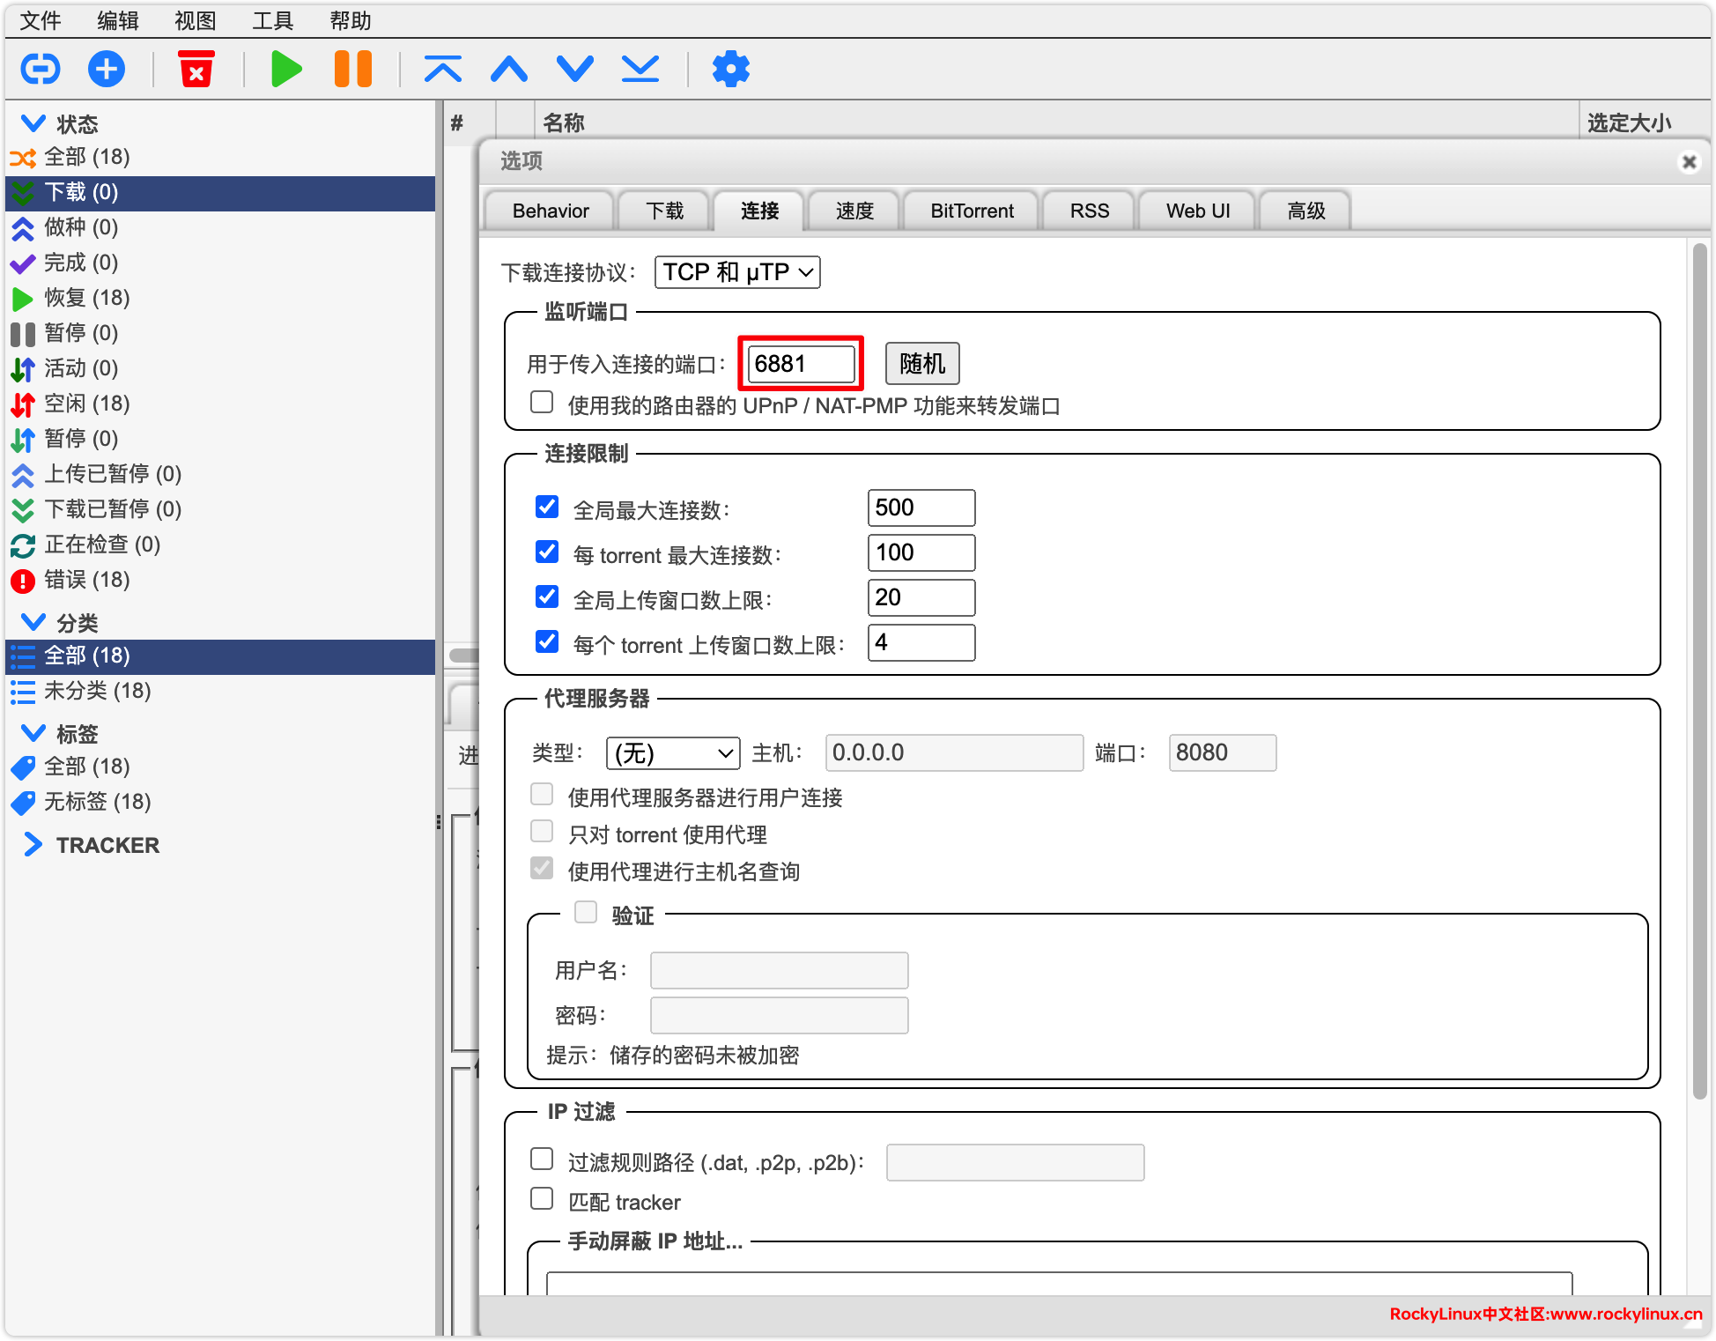Open the 视图 menu
Screen dimensions: 1716x1341
195,20
